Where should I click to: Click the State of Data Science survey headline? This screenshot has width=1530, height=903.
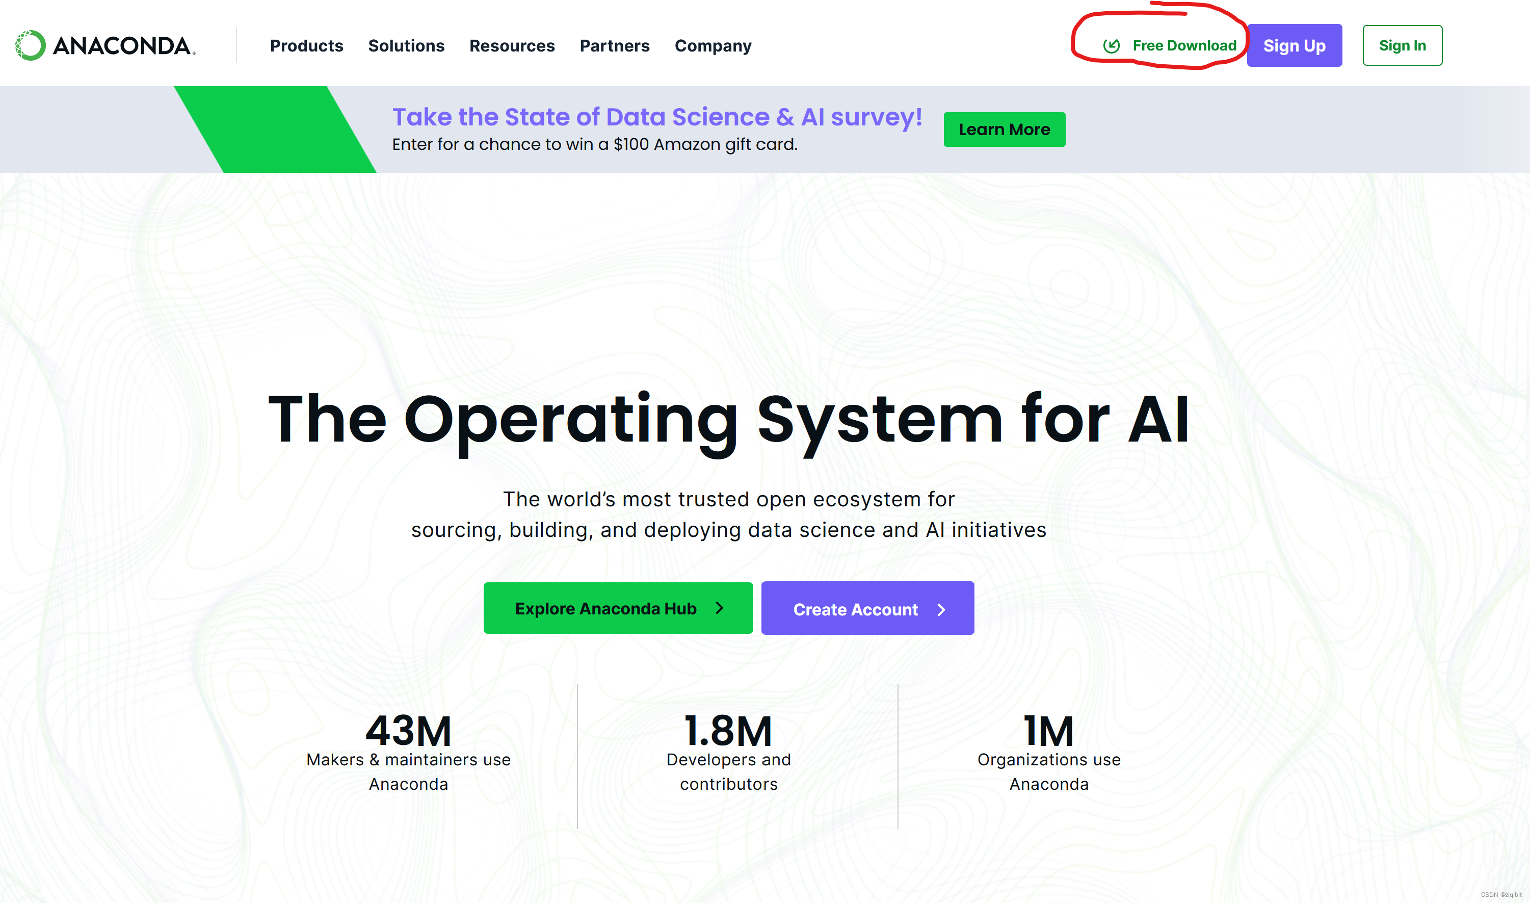coord(657,117)
